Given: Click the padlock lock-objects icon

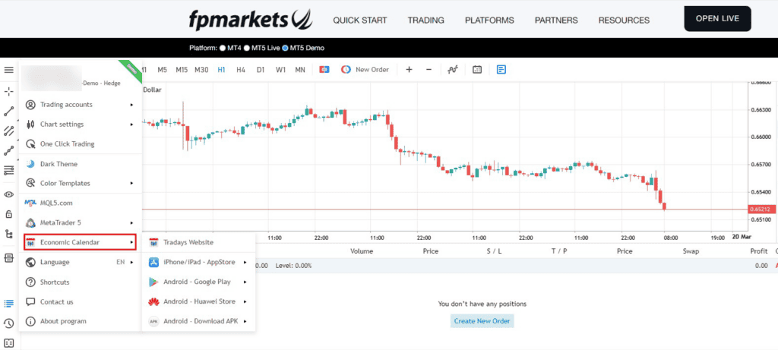Looking at the screenshot, I should click(x=8, y=214).
